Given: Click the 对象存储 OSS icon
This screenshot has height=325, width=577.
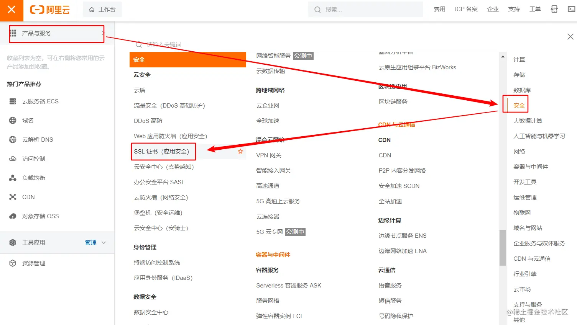Looking at the screenshot, I should pyautogui.click(x=13, y=216).
